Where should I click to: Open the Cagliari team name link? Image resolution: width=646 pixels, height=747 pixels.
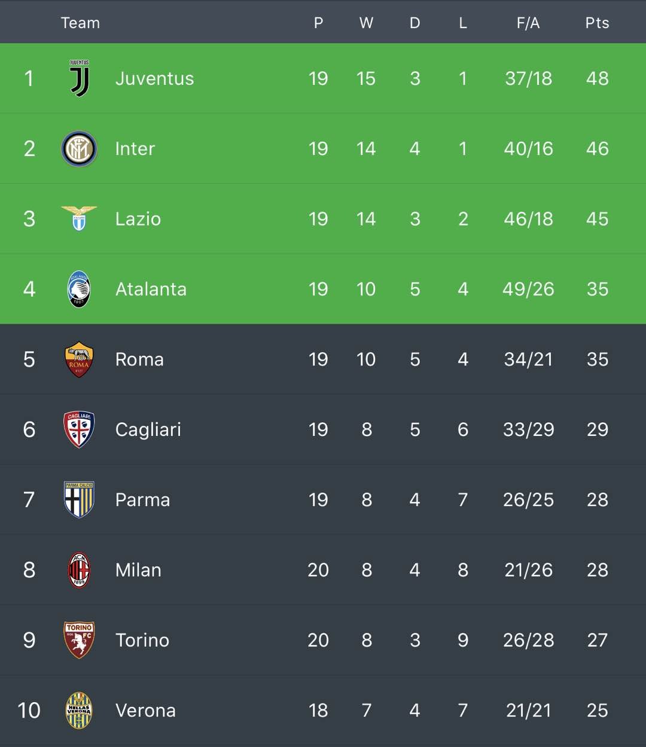148,429
